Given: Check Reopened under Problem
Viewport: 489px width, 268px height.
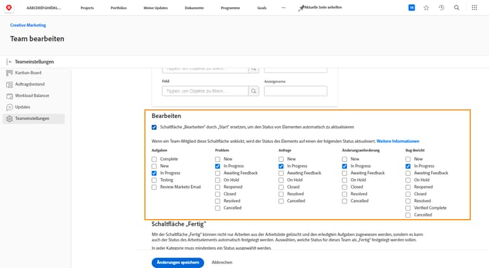Looking at the screenshot, I should point(218,187).
